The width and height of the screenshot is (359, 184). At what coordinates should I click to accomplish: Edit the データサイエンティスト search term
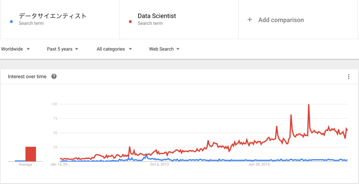[x=53, y=16]
